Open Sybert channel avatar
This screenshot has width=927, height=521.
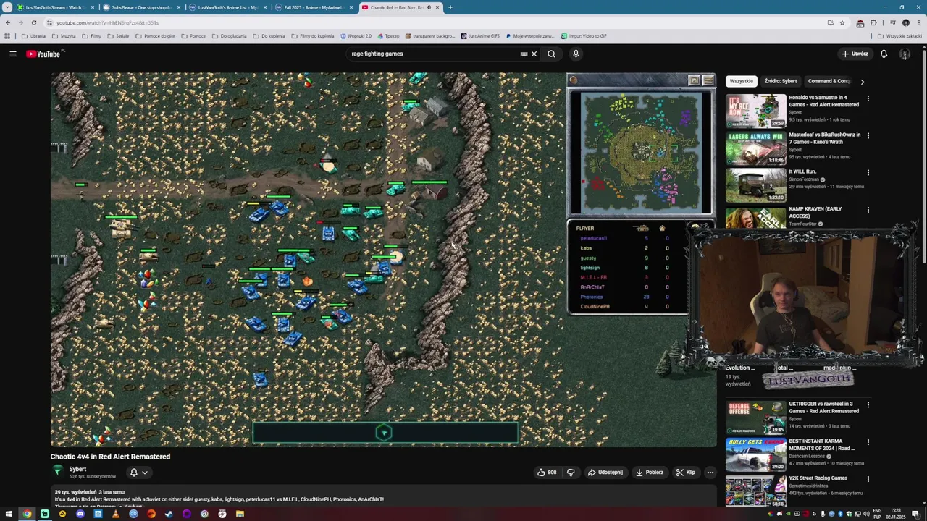pos(58,471)
